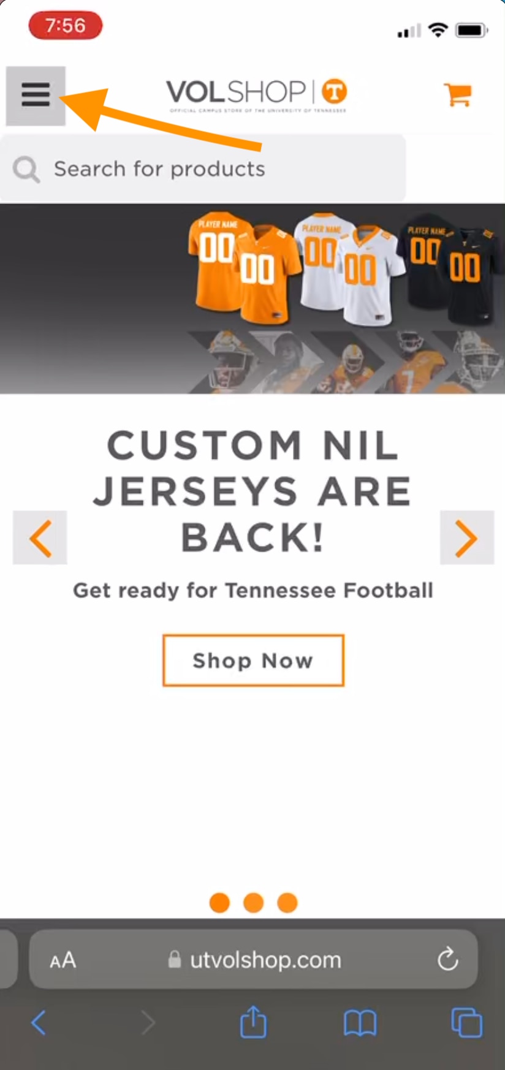Show open tabs overview
Screen dimensions: 505x1070
466,1022
